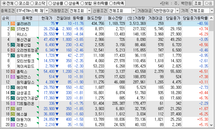Select the 보합 radio button
215x129 pixels.
click(82, 3)
